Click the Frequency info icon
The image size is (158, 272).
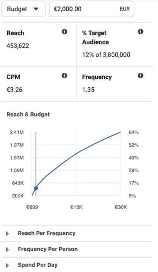141,75
